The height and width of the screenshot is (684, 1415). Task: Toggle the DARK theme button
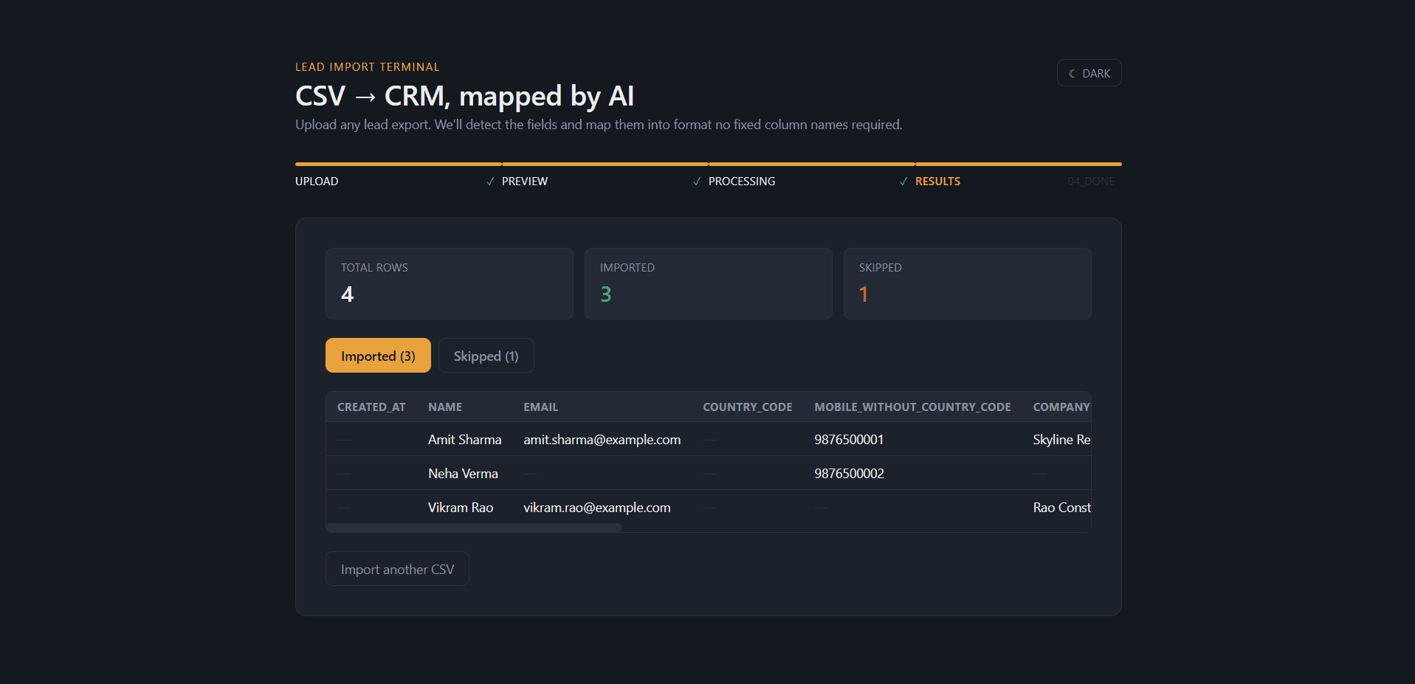pyautogui.click(x=1089, y=73)
